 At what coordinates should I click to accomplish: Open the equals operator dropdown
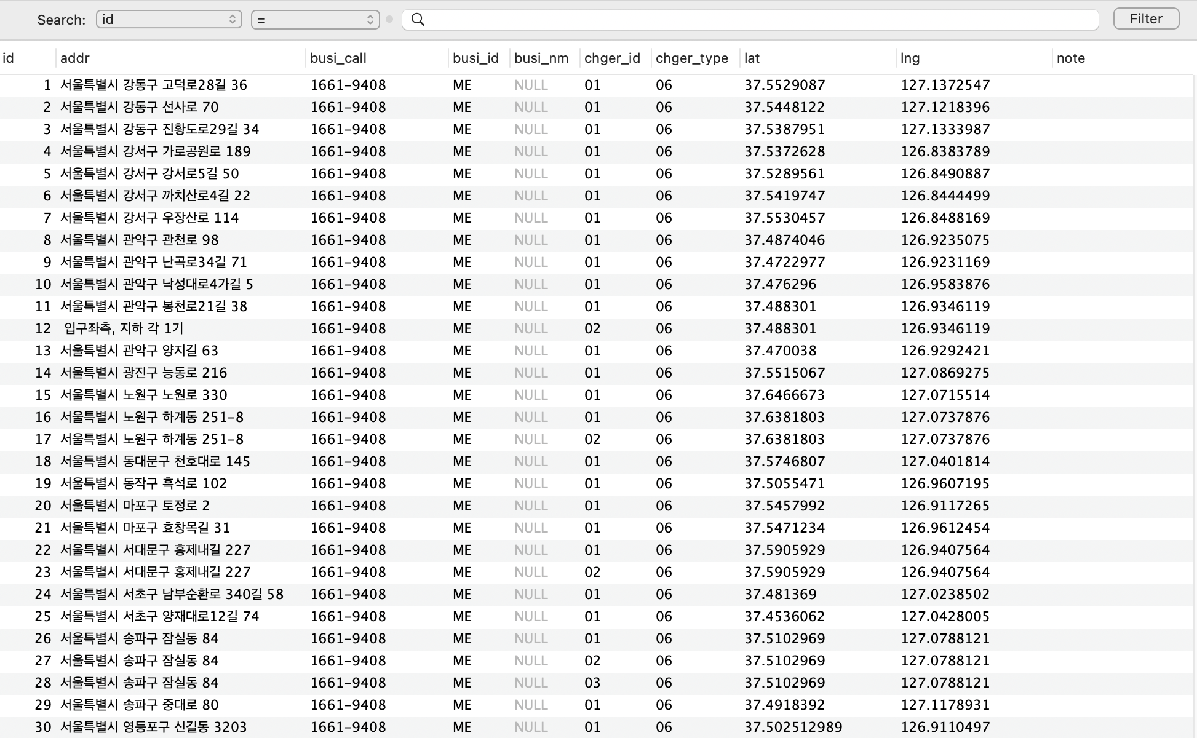tap(315, 20)
